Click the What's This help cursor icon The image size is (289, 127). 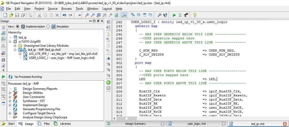pos(165,15)
